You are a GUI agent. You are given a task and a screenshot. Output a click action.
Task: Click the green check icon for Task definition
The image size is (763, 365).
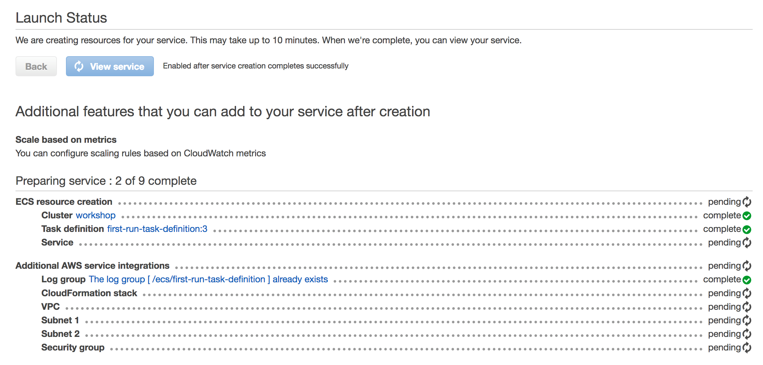[x=747, y=229]
